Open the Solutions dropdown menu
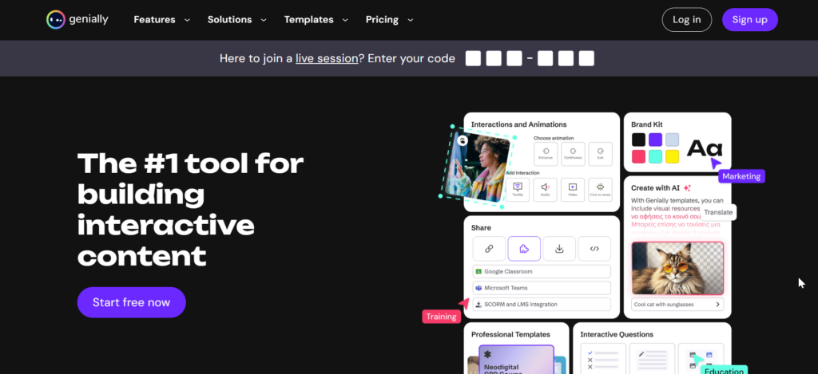 tap(236, 19)
